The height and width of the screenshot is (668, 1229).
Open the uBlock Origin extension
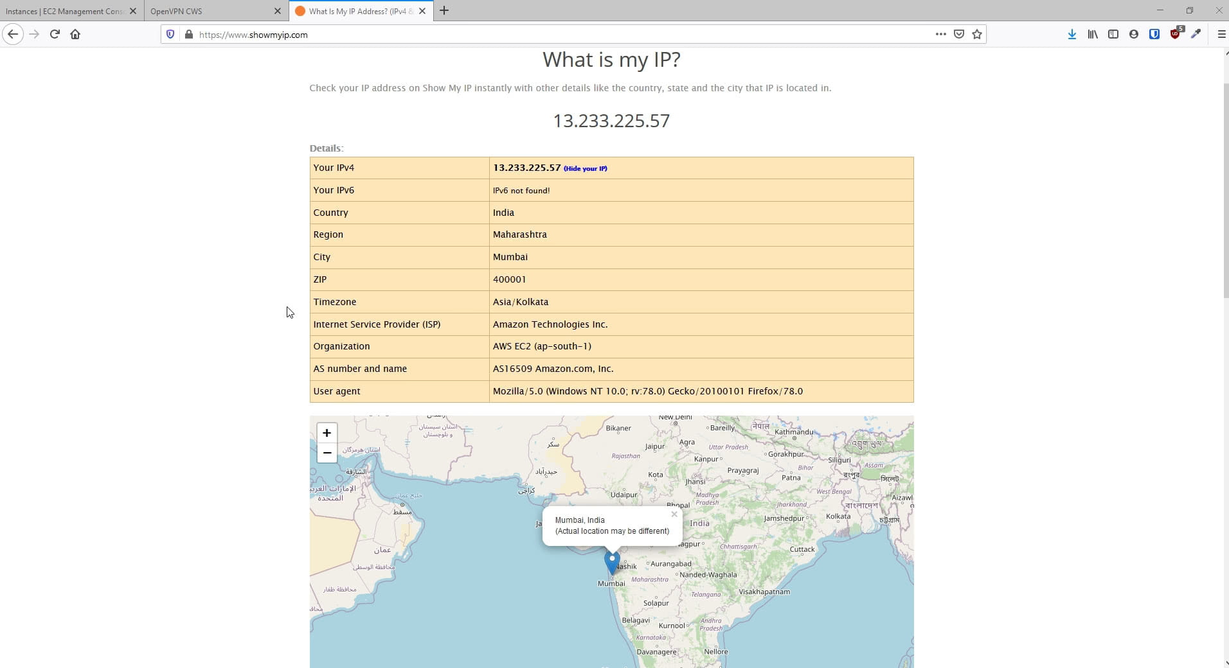(1176, 34)
